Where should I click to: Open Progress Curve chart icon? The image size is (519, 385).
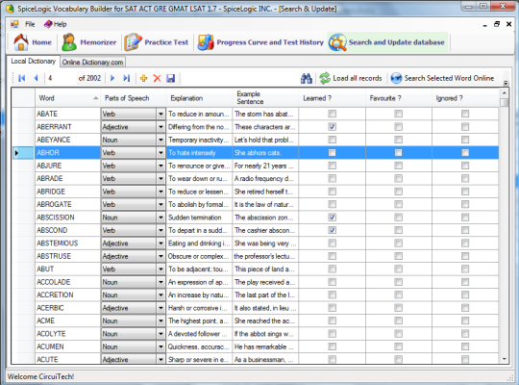pyautogui.click(x=206, y=42)
